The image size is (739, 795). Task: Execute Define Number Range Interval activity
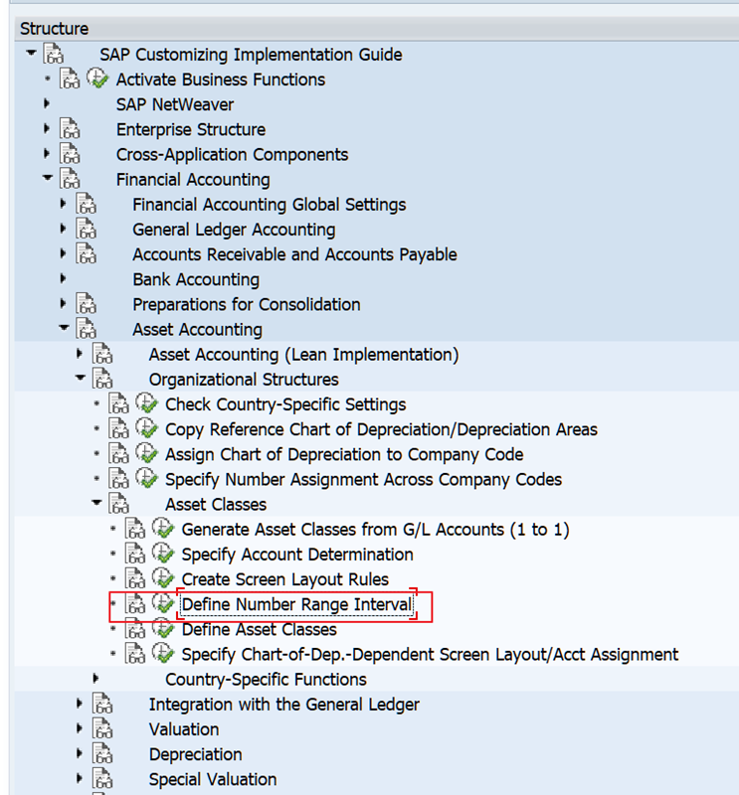click(x=163, y=603)
